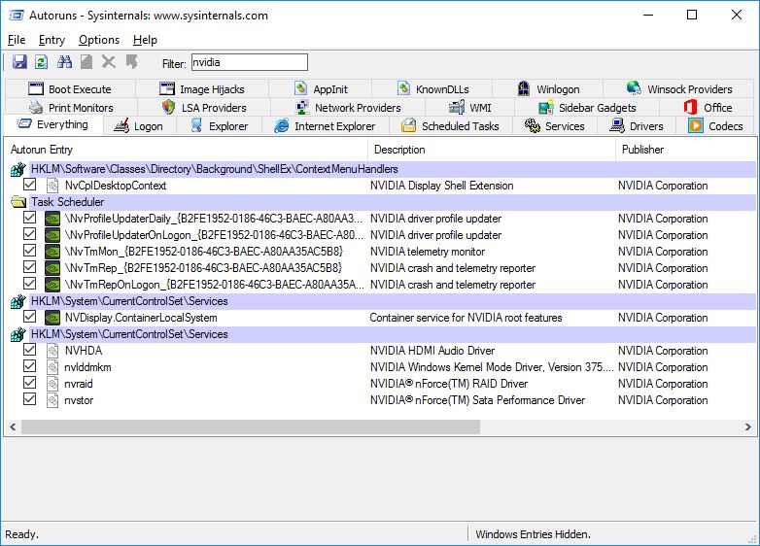Click the Jump to entry toolbar icon

coord(131,62)
